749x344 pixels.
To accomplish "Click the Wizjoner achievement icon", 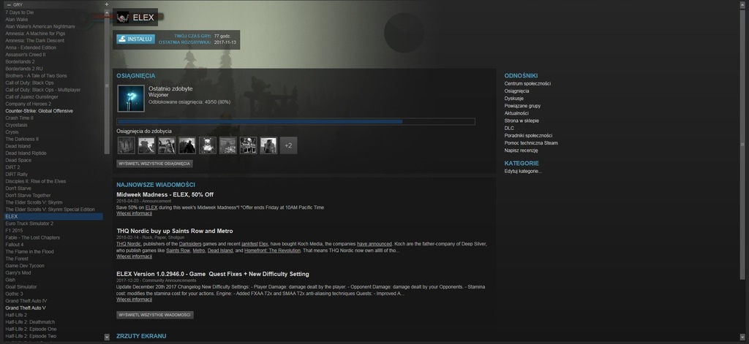I will [x=130, y=98].
